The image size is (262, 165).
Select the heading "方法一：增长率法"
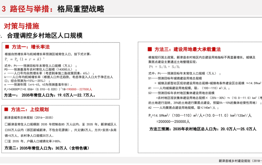point(31,47)
